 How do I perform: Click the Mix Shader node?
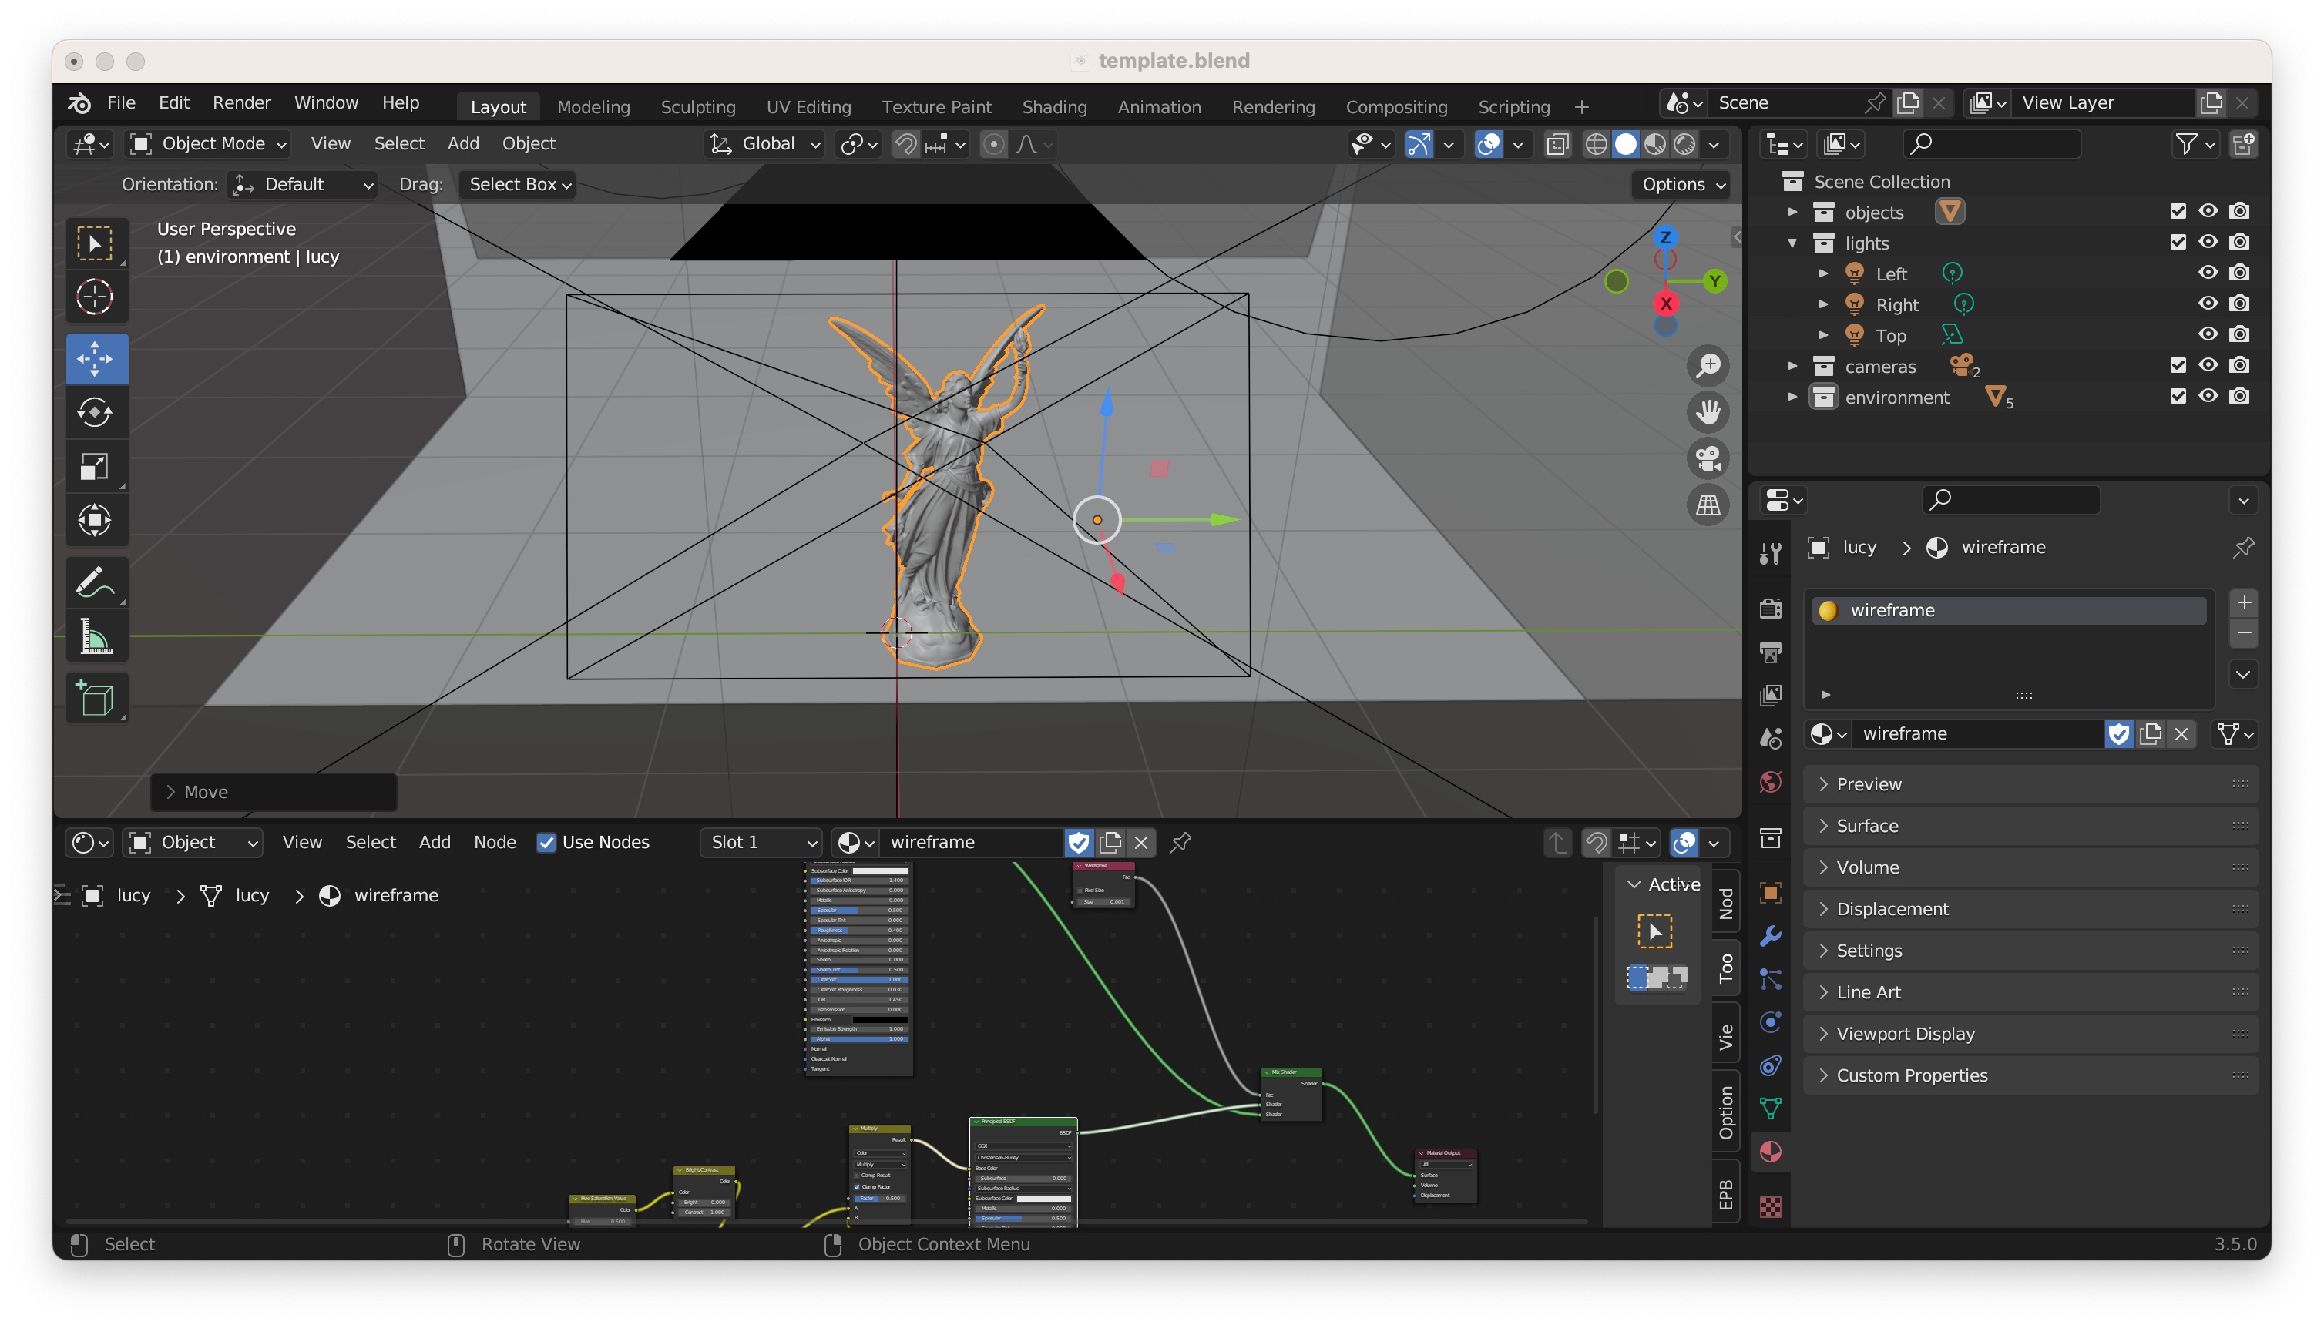click(x=1291, y=1095)
